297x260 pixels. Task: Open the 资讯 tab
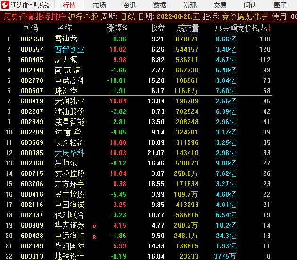[x=130, y=5]
